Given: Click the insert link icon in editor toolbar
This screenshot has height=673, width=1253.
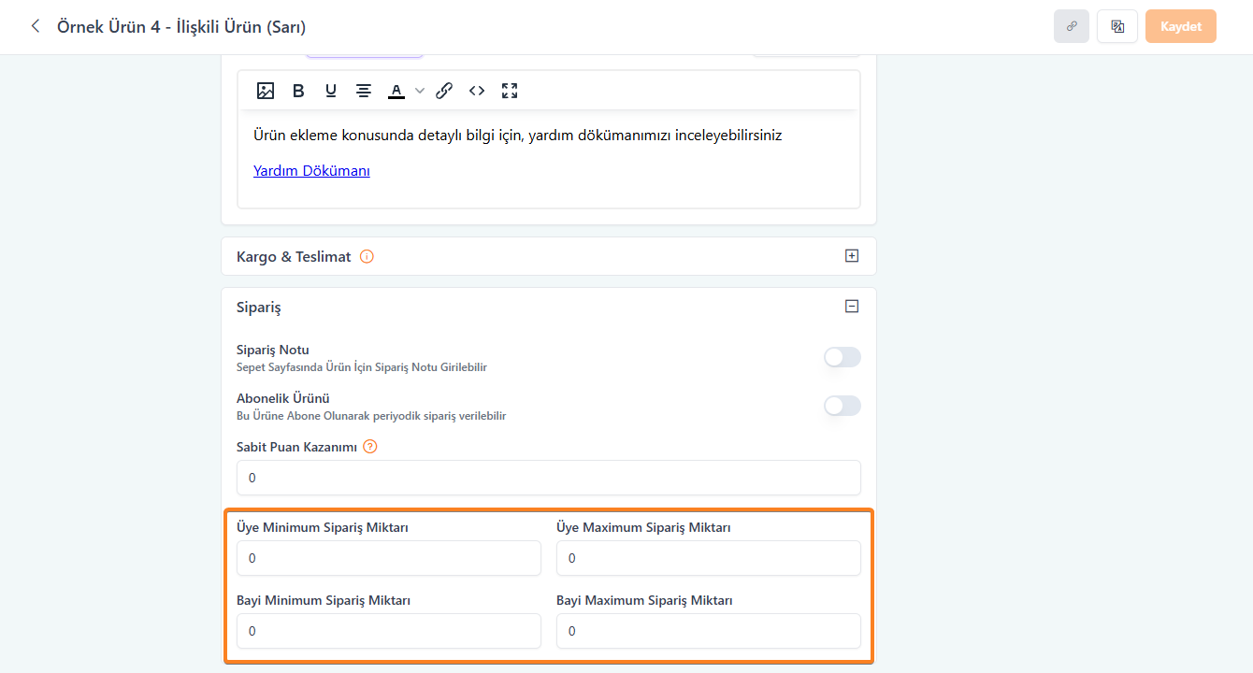Looking at the screenshot, I should 444,91.
